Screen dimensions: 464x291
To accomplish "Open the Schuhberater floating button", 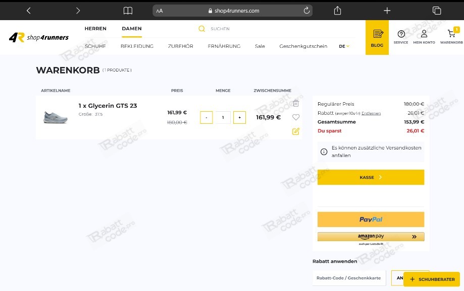I will [x=432, y=279].
